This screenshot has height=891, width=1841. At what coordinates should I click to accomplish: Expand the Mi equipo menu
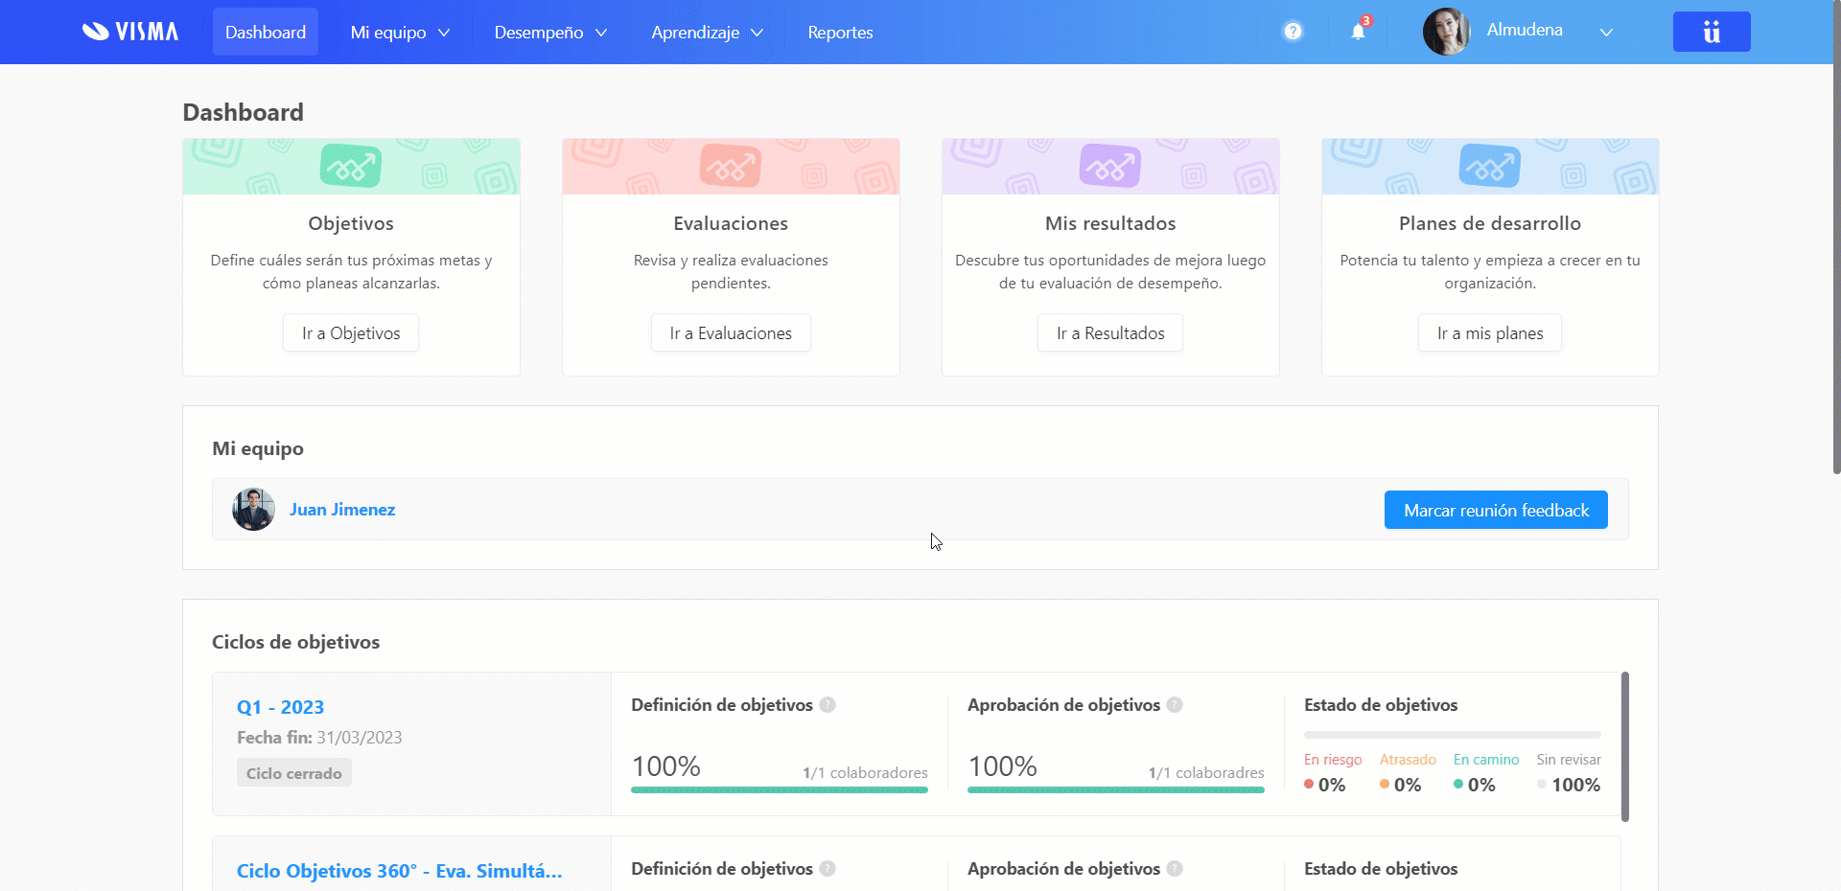click(400, 33)
